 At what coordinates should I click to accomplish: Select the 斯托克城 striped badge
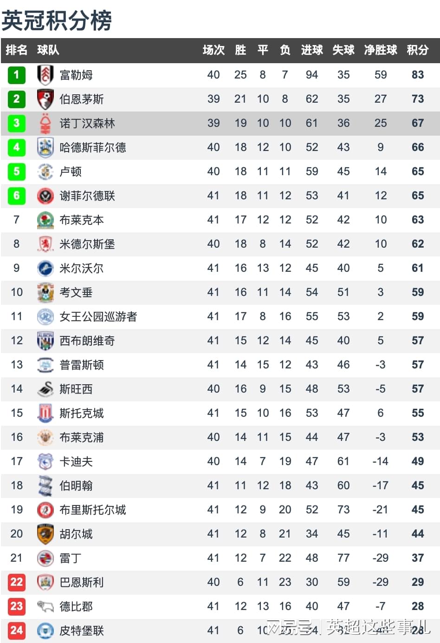click(45, 413)
